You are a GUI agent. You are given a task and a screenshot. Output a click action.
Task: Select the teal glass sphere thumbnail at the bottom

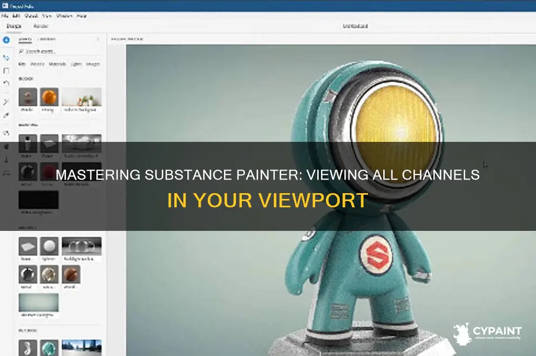pyautogui.click(x=49, y=348)
